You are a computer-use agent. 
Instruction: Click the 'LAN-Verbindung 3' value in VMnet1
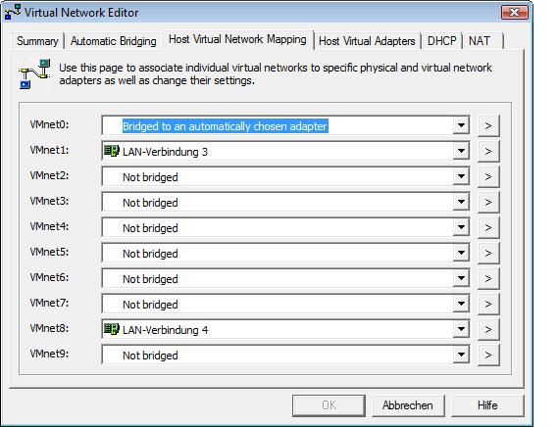pos(165,152)
